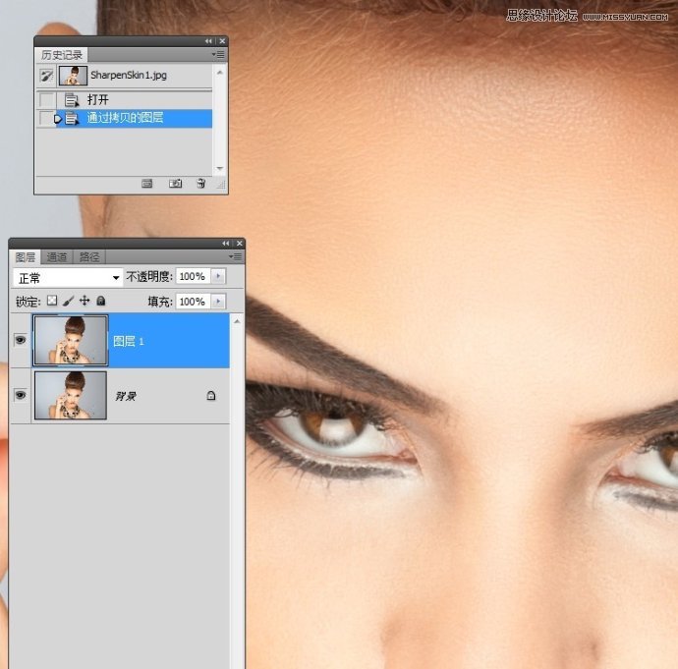Click the 填充 label
Image resolution: width=678 pixels, height=669 pixels.
160,302
